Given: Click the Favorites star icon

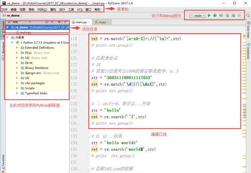Looking at the screenshot, I should pyautogui.click(x=3, y=171).
